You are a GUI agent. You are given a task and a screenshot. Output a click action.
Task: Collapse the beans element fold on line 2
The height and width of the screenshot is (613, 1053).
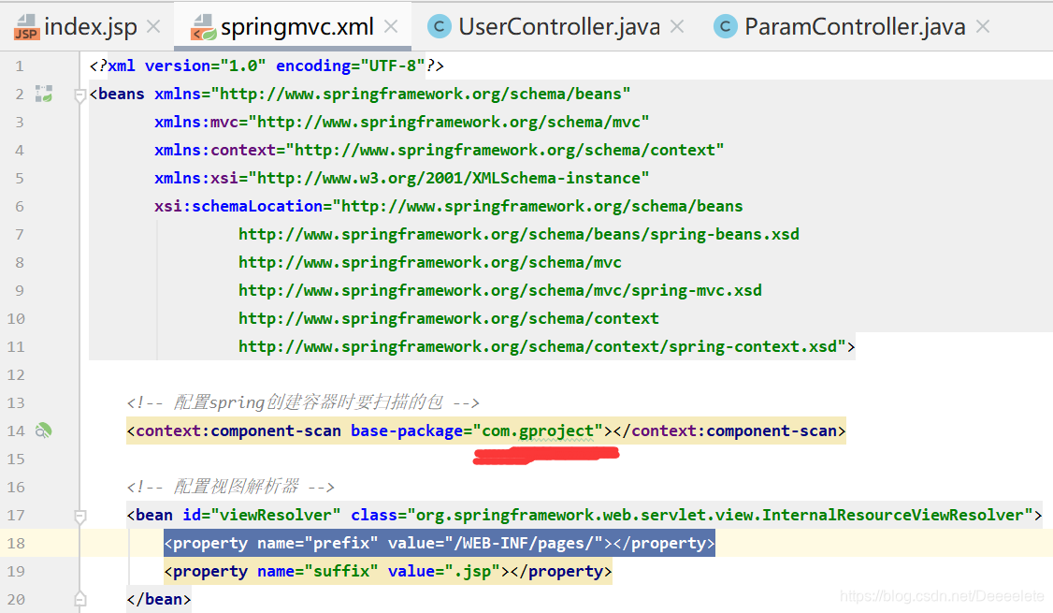tap(79, 95)
